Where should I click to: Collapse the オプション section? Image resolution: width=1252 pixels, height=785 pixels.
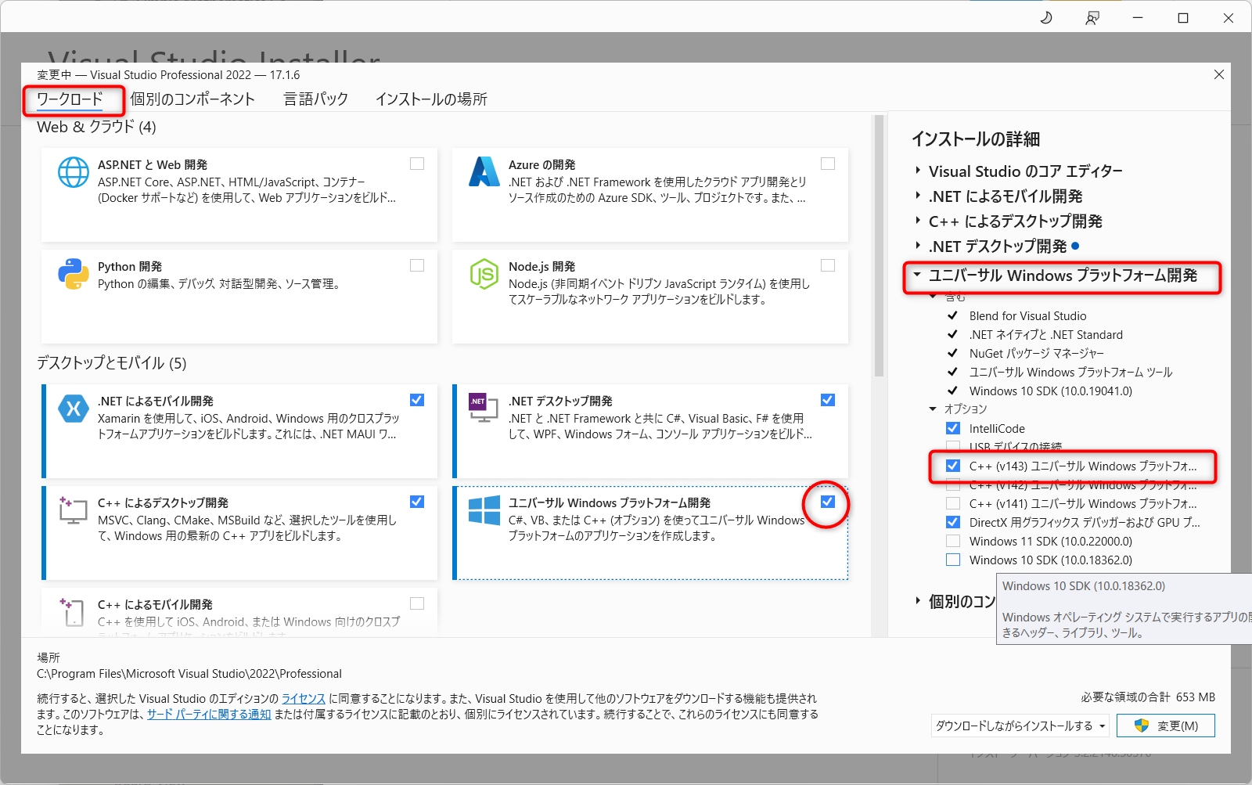pyautogui.click(x=933, y=409)
